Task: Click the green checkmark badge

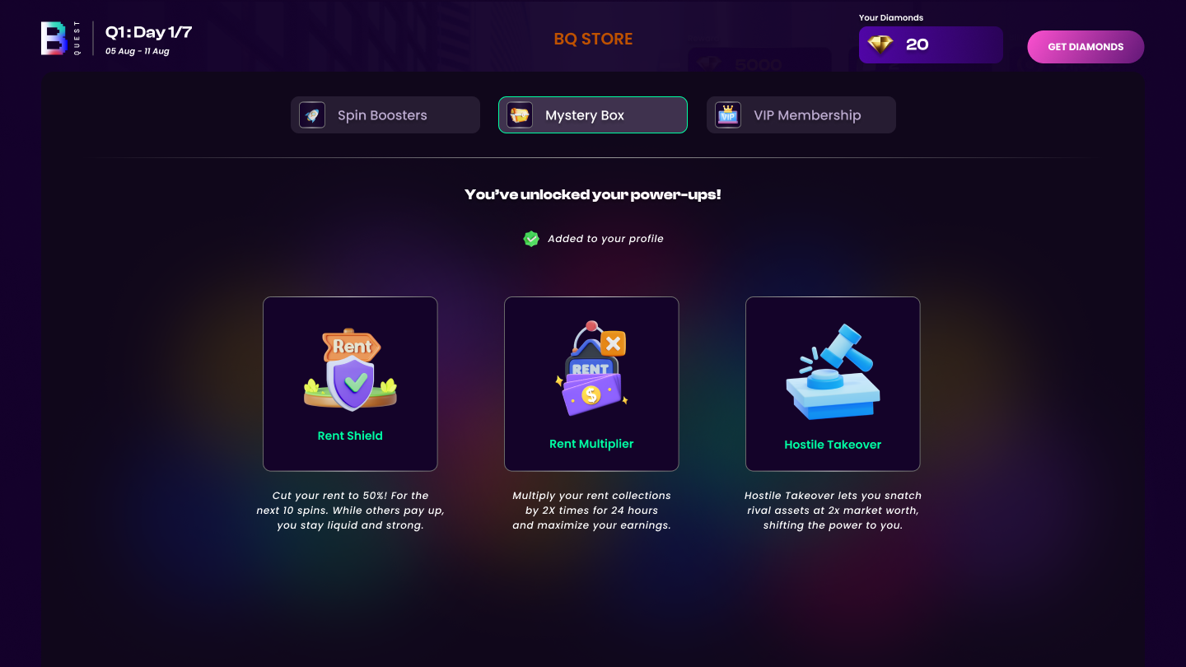Action: click(531, 239)
